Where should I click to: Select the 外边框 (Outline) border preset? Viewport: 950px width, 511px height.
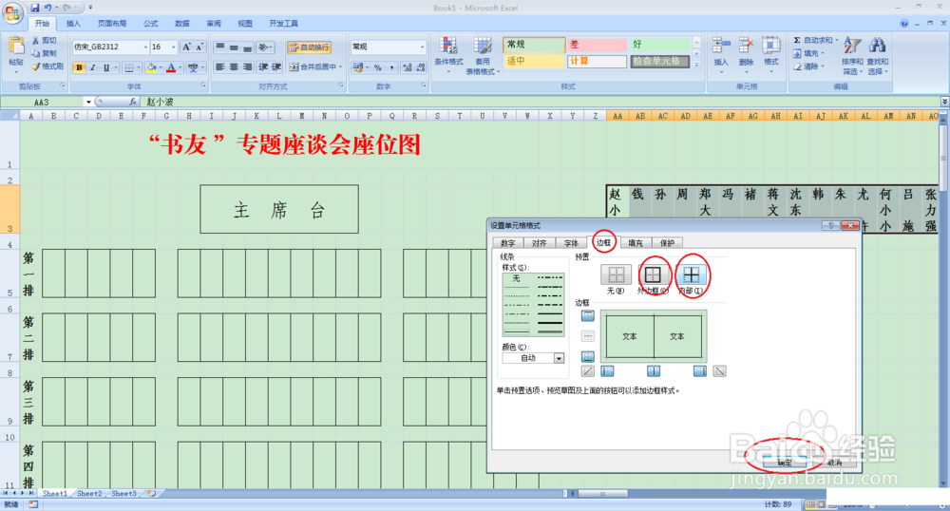point(653,274)
